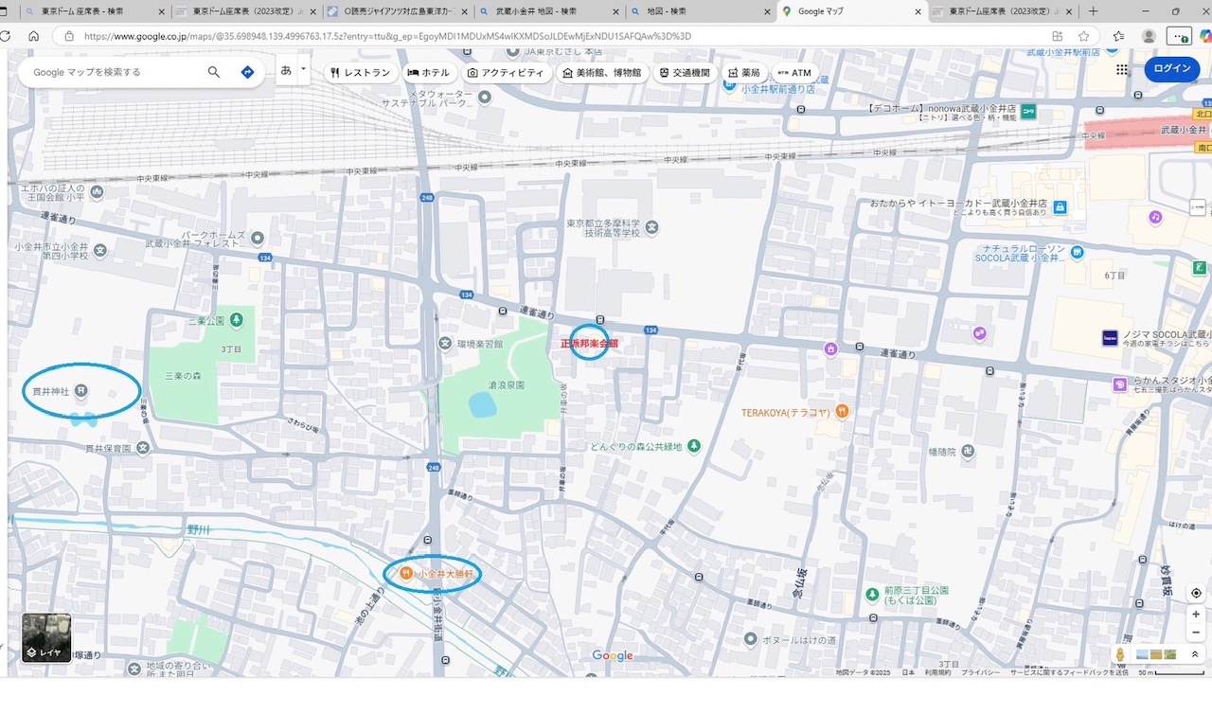This screenshot has width=1212, height=714.
Task: View site information lock icon
Action: (69, 36)
